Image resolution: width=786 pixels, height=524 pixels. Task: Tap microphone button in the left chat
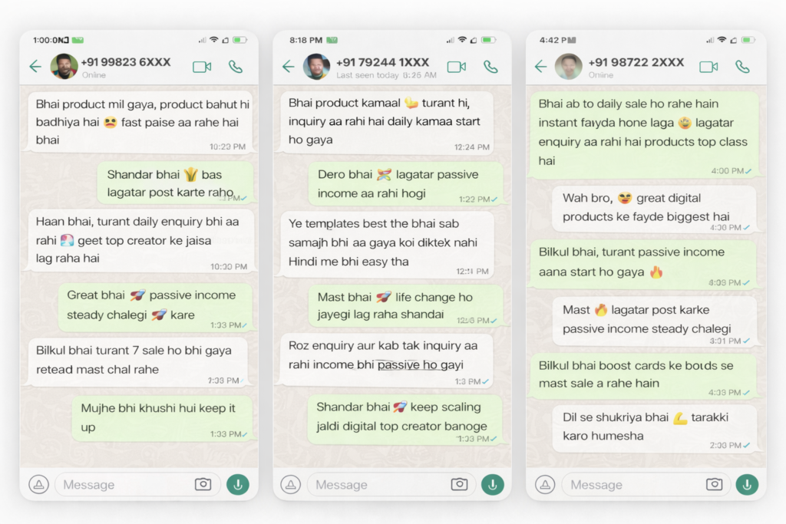click(x=238, y=484)
